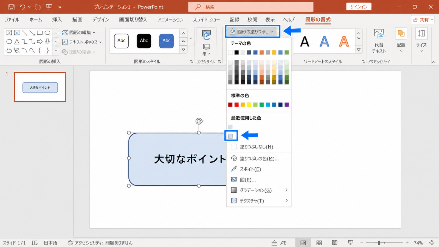Select the triangle shape in the shapes gallery
The width and height of the screenshot is (439, 247).
click(17, 42)
